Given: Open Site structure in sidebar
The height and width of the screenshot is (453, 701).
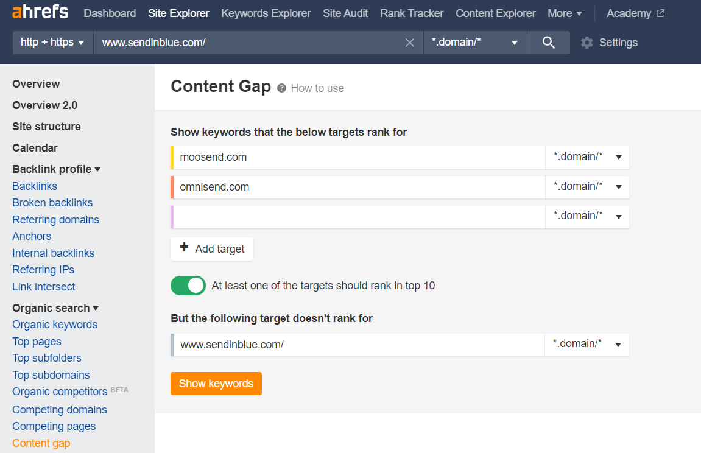Looking at the screenshot, I should 46,127.
